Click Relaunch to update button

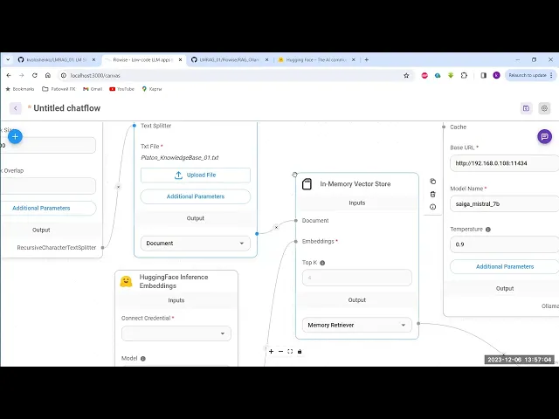[530, 75]
